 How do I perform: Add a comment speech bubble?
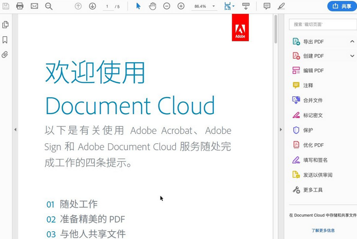point(267,6)
